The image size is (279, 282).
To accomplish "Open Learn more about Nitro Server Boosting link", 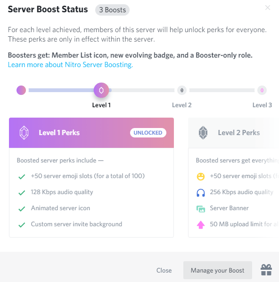I will tap(71, 65).
